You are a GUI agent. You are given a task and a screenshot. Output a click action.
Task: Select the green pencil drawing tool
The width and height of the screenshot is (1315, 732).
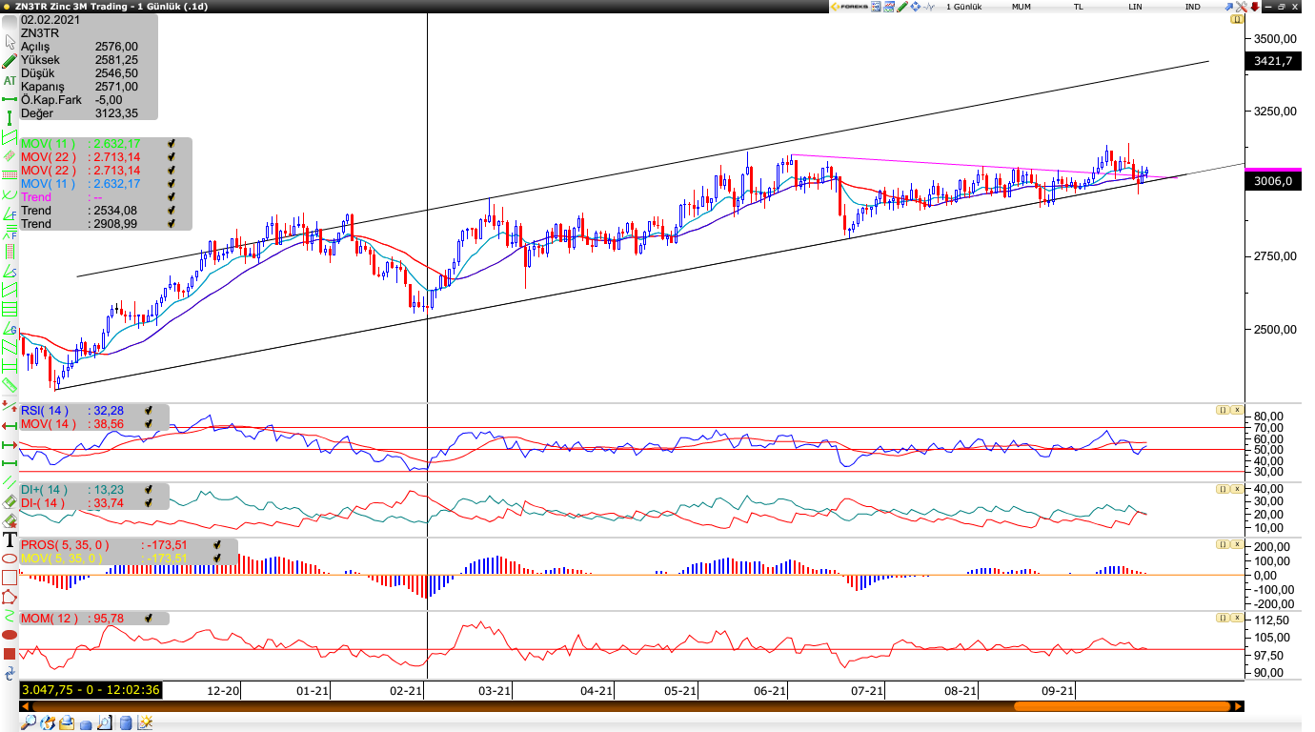10,60
